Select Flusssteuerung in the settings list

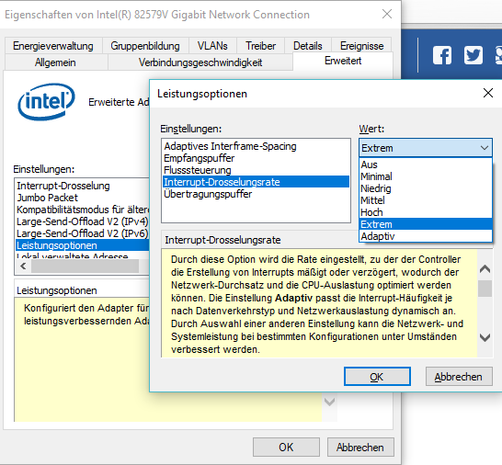click(x=256, y=170)
